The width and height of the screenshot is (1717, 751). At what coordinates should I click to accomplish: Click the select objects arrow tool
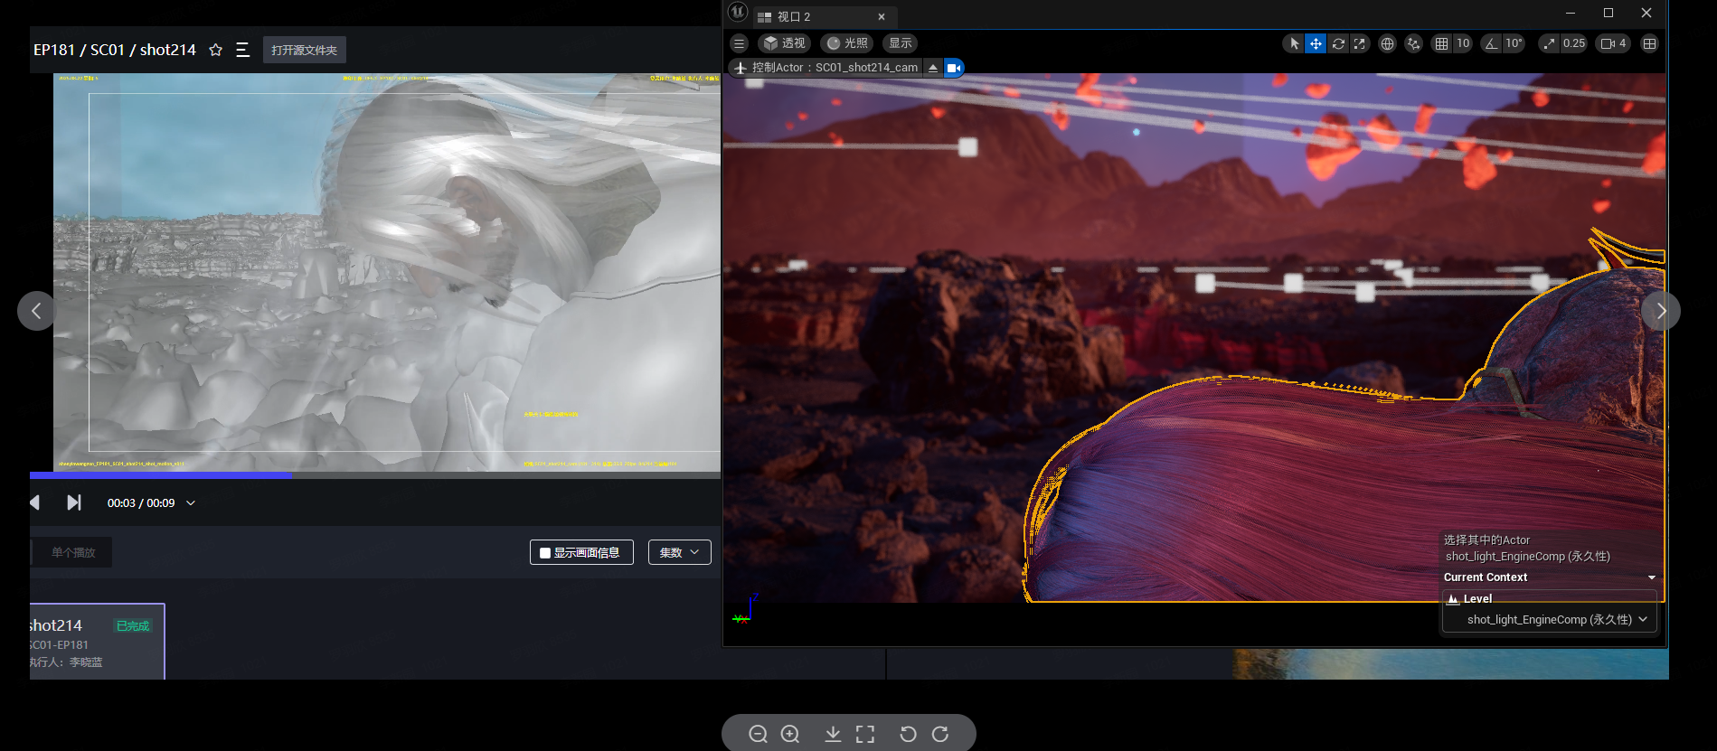pos(1294,43)
